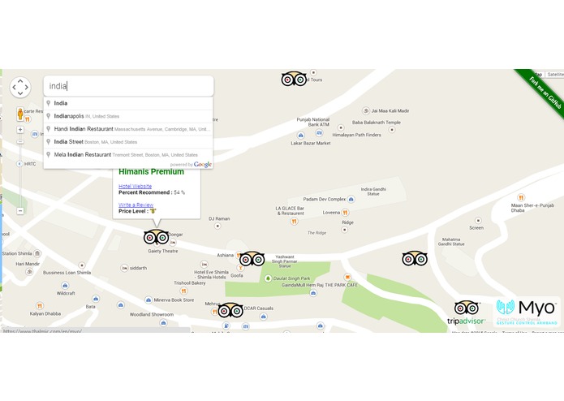The height and width of the screenshot is (401, 564).
Task: Click the Trishool Bakery restaurant icon
Action: [x=183, y=291]
